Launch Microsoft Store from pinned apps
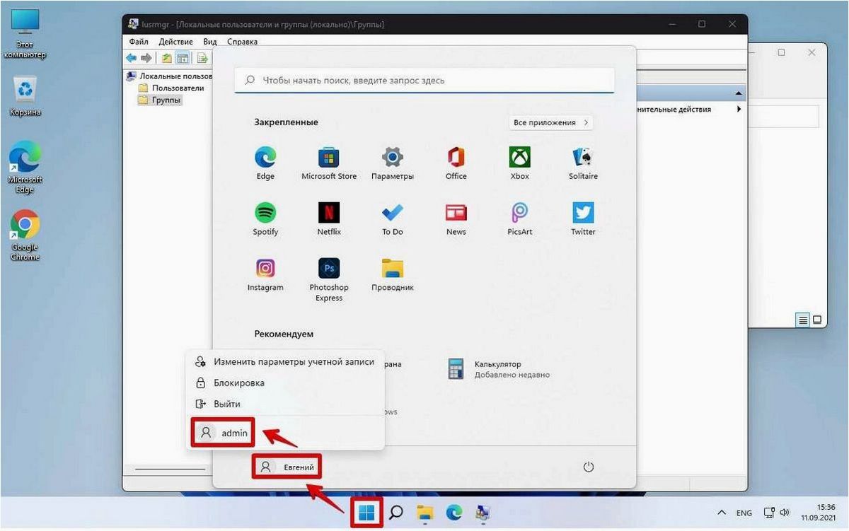 (329, 163)
